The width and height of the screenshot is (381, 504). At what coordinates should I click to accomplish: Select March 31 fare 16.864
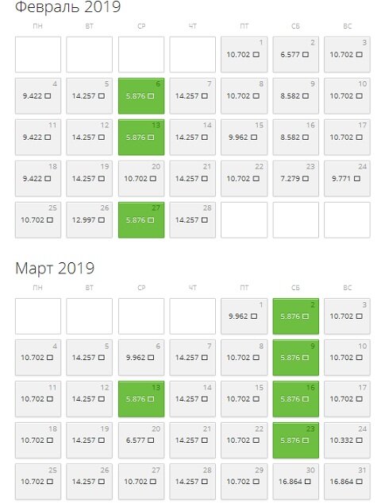(347, 482)
